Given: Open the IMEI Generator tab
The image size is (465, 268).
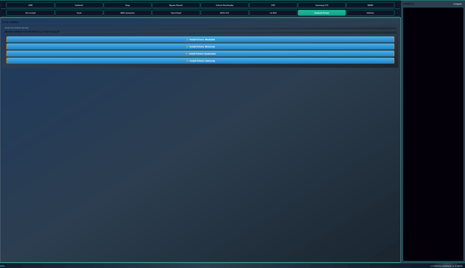Looking at the screenshot, I should pyautogui.click(x=127, y=13).
